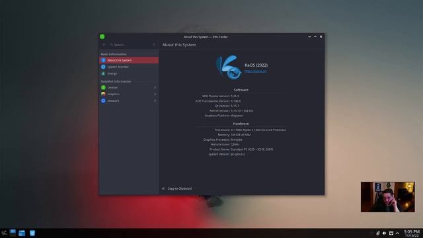The image size is (423, 238).
Task: Click the Graphics Processor: llvmpipe line
Action: coord(223,139)
